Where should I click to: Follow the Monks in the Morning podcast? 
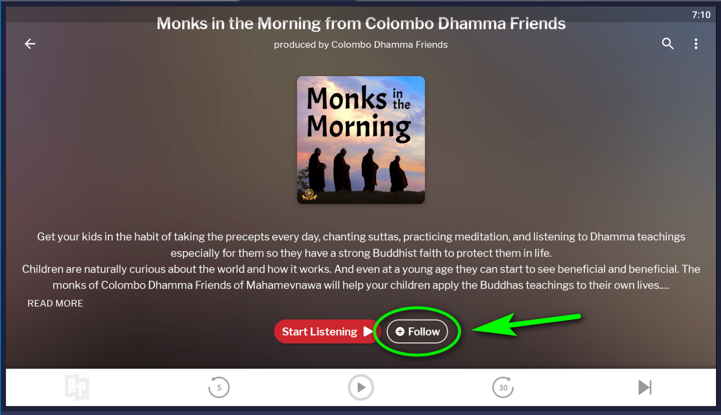click(x=417, y=331)
